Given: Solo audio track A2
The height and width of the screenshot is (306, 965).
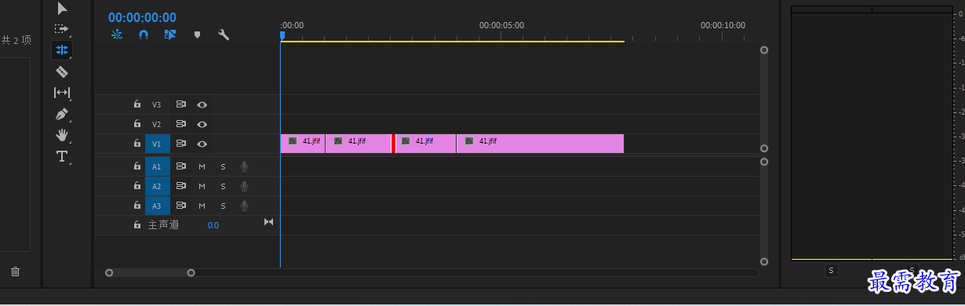Looking at the screenshot, I should pos(223,186).
